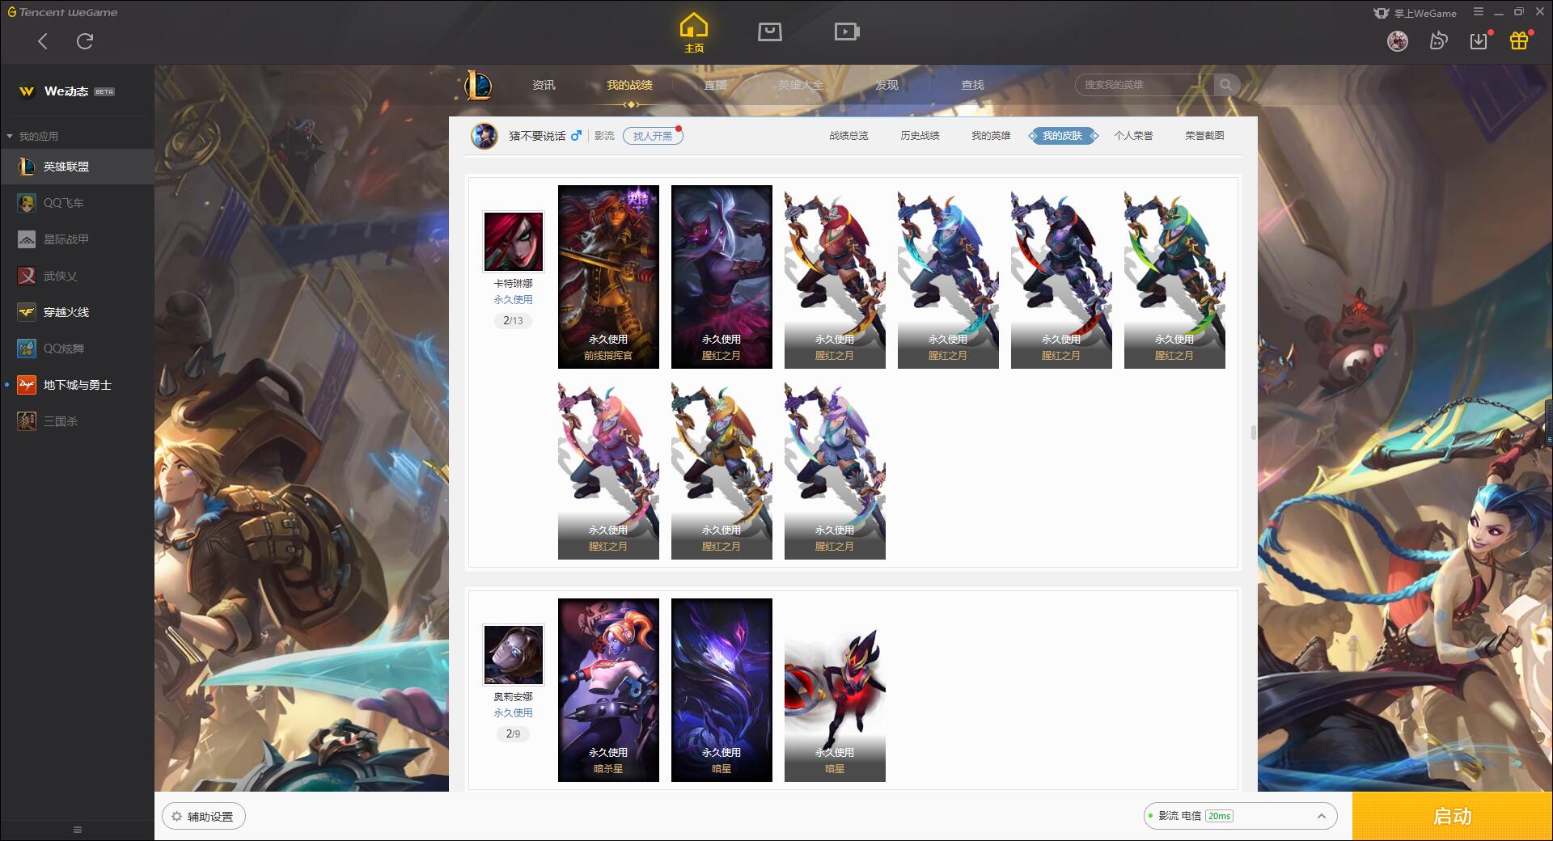The height and width of the screenshot is (841, 1553).
Task: Open the 暗杀星 skin card
Action: pos(608,690)
